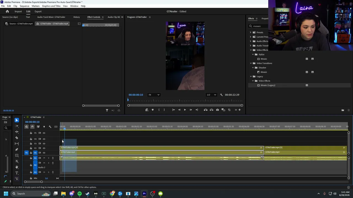Open the Fit zoom level dropdown

(154, 95)
